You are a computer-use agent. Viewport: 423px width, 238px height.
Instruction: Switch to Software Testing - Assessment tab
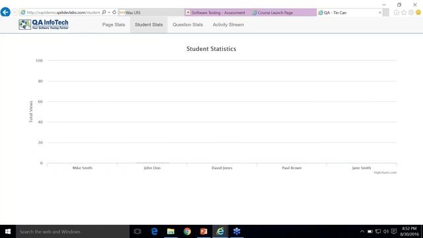(217, 13)
